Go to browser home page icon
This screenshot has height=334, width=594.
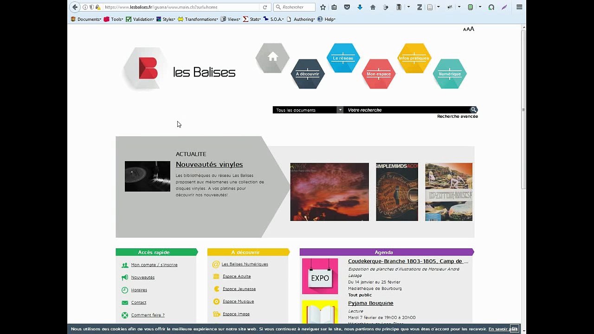coord(373,7)
